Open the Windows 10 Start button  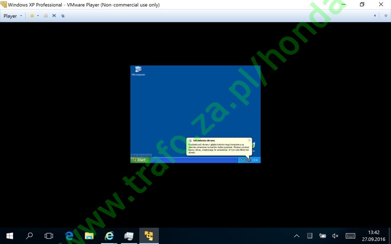point(10,236)
